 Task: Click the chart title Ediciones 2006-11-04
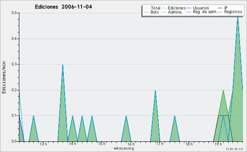[63, 7]
